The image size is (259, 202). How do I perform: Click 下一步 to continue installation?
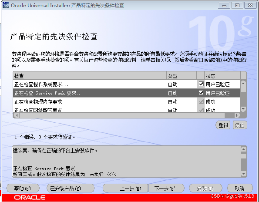coord(165,188)
